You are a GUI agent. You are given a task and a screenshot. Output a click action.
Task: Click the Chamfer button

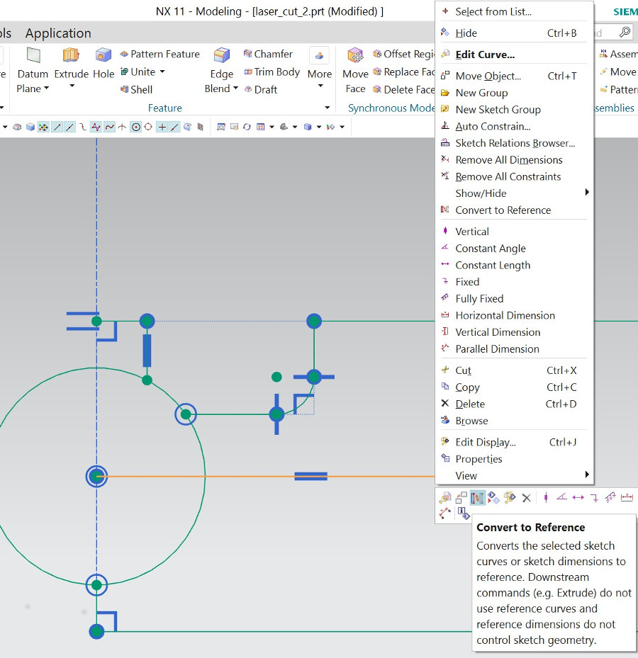click(267, 54)
